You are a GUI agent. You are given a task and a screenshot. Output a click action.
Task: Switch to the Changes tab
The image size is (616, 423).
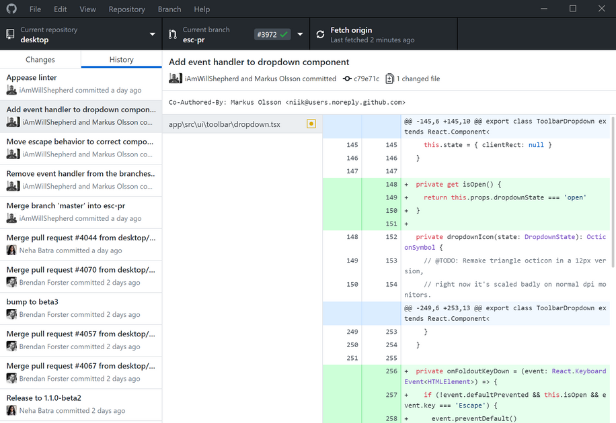pyautogui.click(x=40, y=59)
